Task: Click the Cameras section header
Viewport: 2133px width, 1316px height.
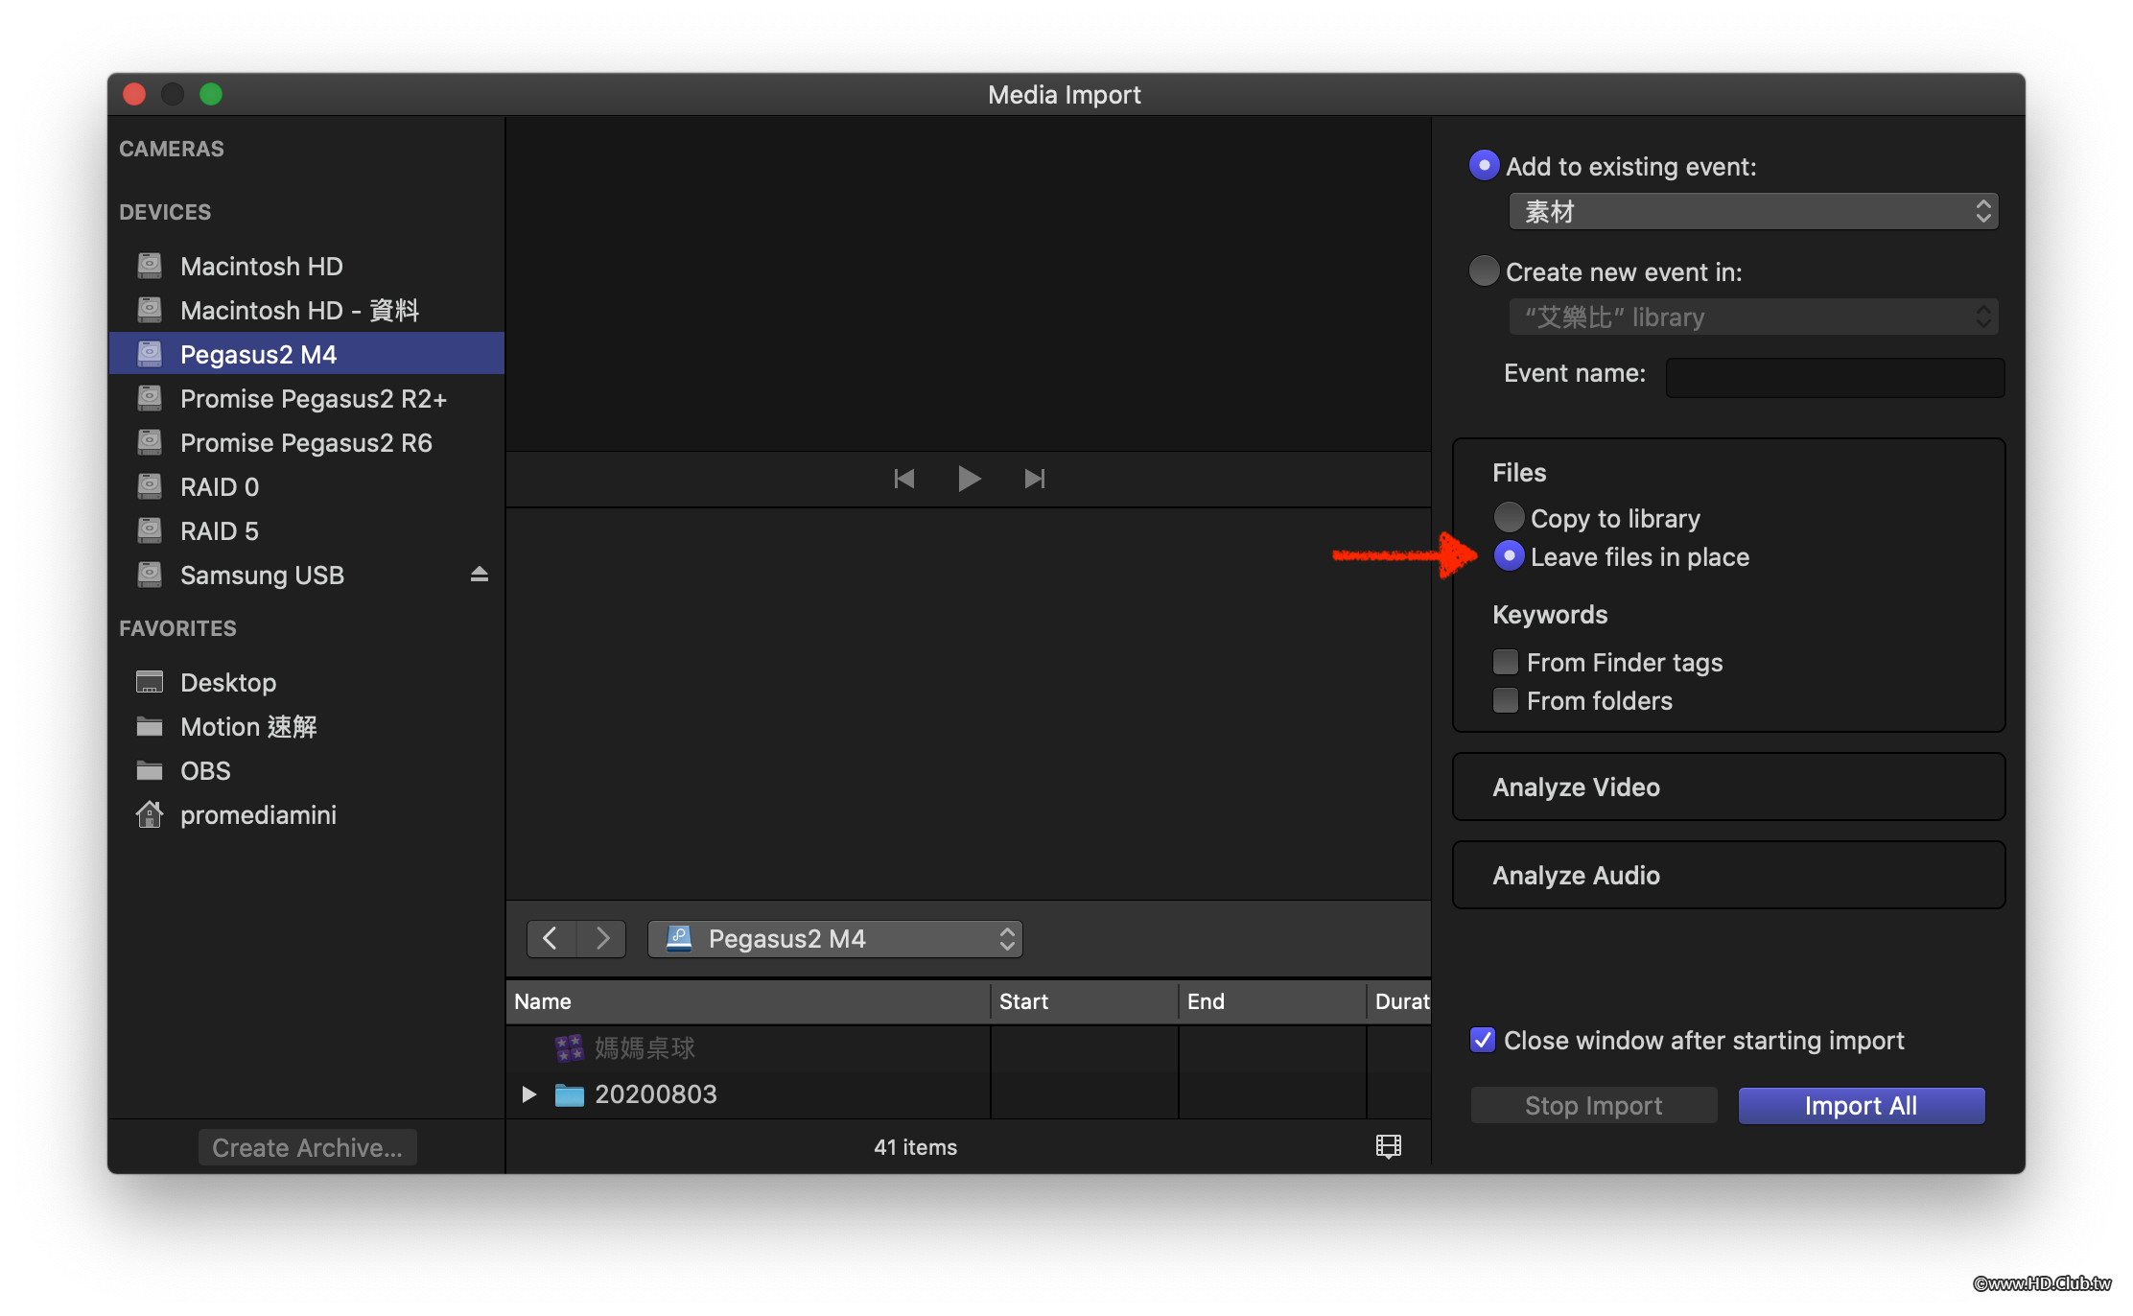Action: (x=172, y=149)
